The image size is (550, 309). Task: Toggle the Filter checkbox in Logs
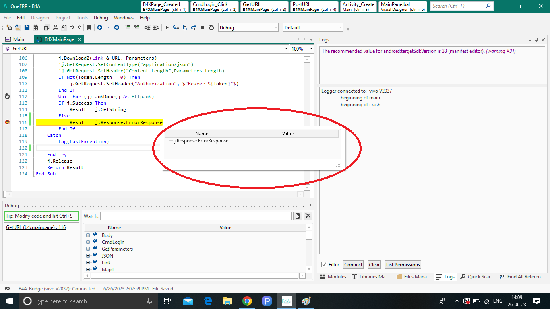324,264
